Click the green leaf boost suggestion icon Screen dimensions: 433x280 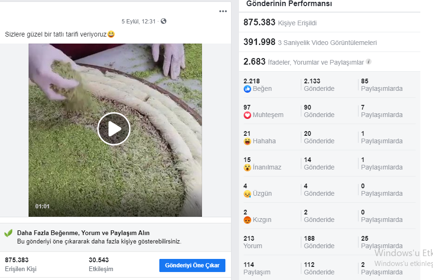point(8,233)
